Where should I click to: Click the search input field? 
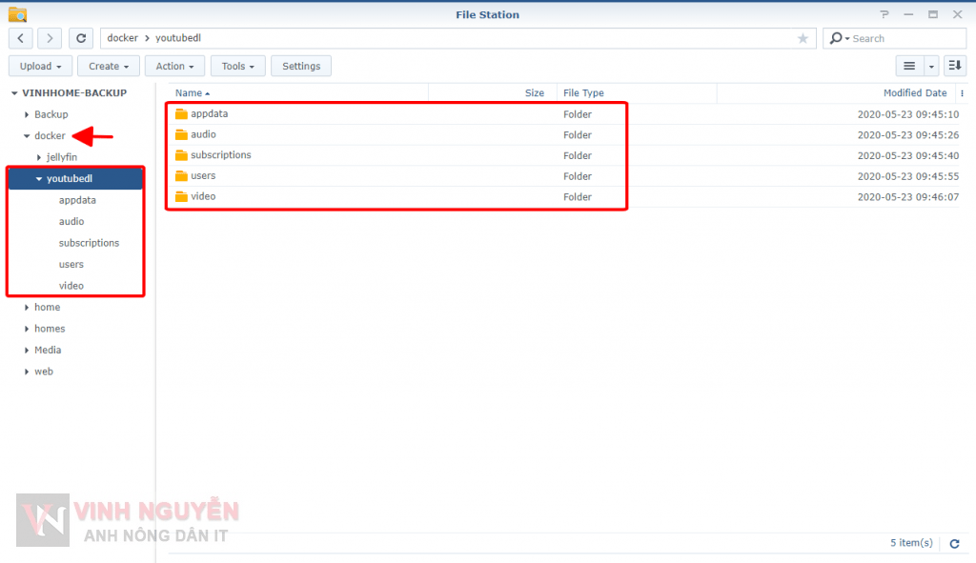click(x=905, y=38)
